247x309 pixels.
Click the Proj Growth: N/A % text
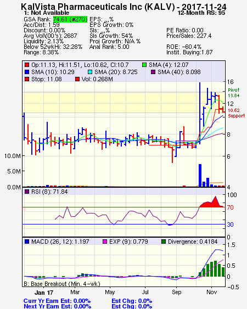tap(115, 41)
